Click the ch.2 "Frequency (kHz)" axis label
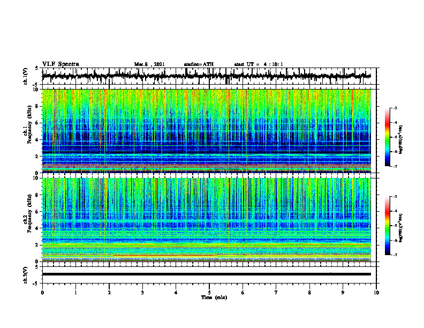 pos(29,213)
